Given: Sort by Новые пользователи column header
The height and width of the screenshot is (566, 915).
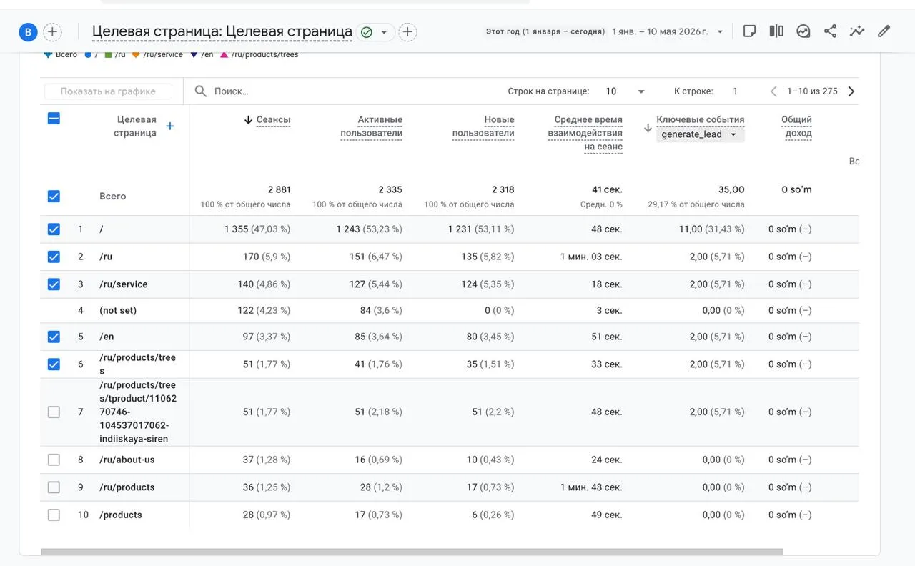Looking at the screenshot, I should 483,126.
